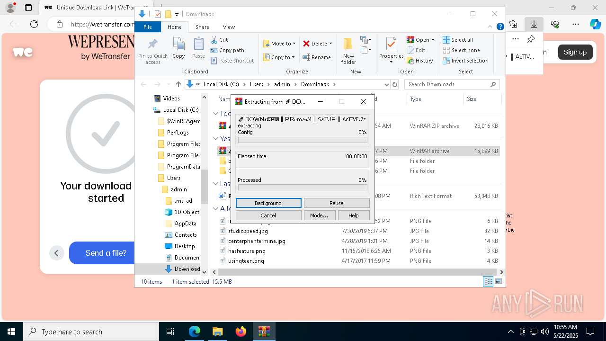Click Mode... button in extraction dialog

319,215
